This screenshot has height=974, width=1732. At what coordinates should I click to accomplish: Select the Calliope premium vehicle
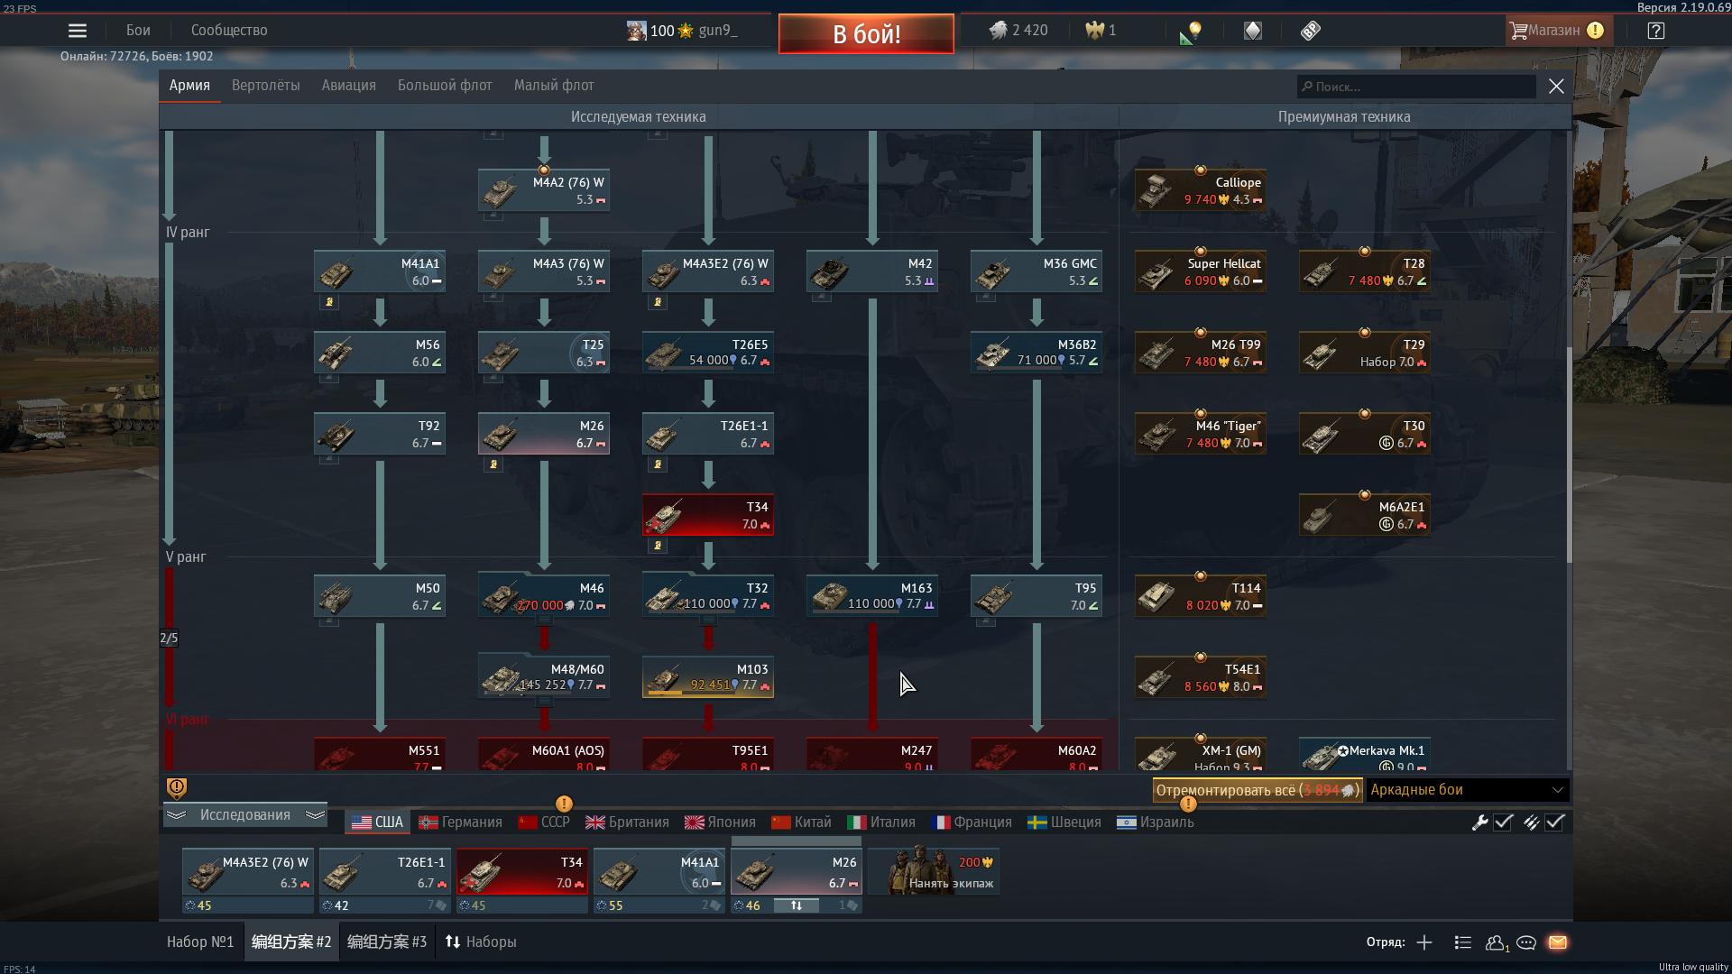[1201, 190]
